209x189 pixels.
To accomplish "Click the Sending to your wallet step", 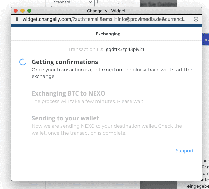I will coord(65,118).
